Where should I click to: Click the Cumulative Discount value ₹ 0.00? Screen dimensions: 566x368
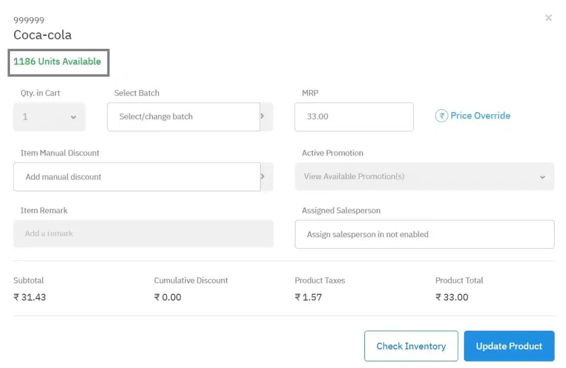click(167, 297)
